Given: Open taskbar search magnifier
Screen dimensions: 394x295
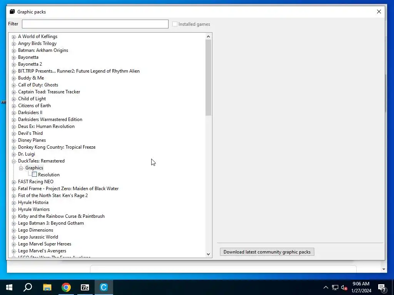Looking at the screenshot, I should tap(28, 287).
